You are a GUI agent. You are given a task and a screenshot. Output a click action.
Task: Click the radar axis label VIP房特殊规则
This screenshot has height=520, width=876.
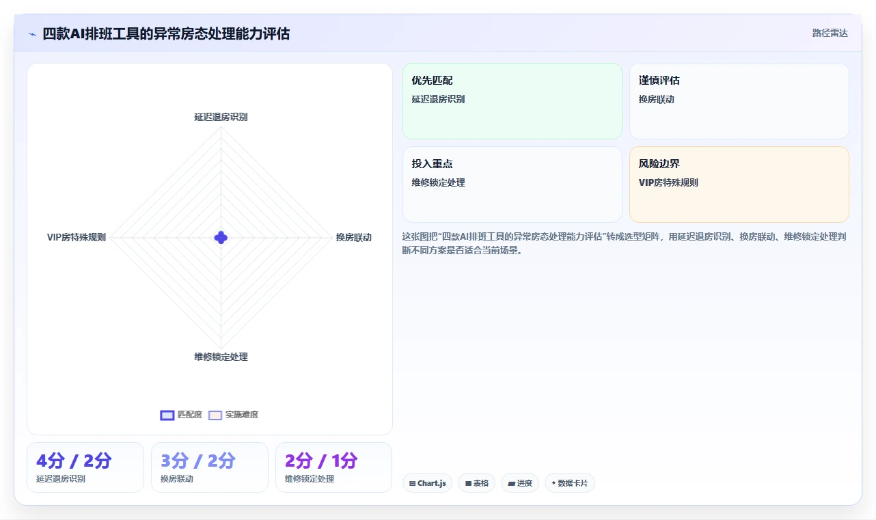(77, 237)
